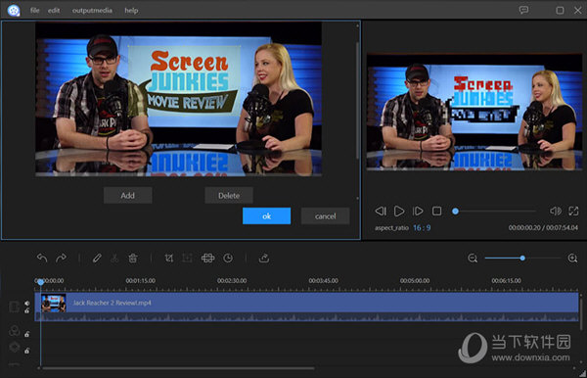Click the 00:02:30.00 timeline ruler mark

(x=232, y=281)
